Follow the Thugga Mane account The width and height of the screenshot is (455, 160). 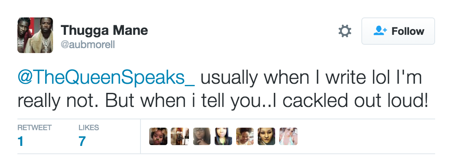[398, 31]
